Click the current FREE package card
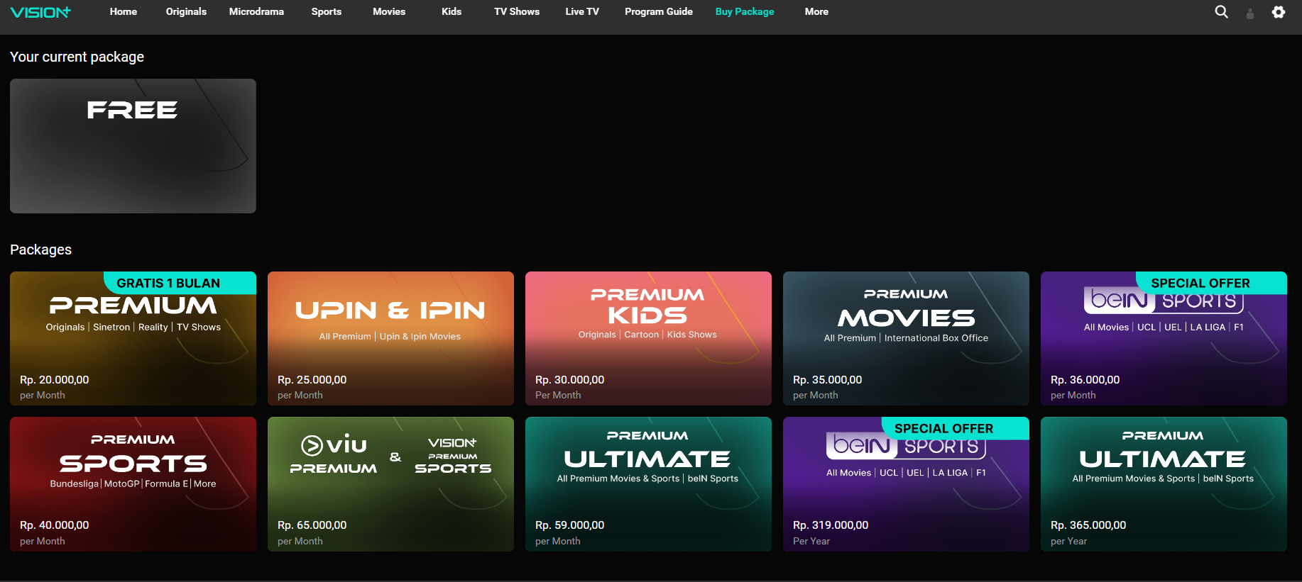 pos(133,146)
